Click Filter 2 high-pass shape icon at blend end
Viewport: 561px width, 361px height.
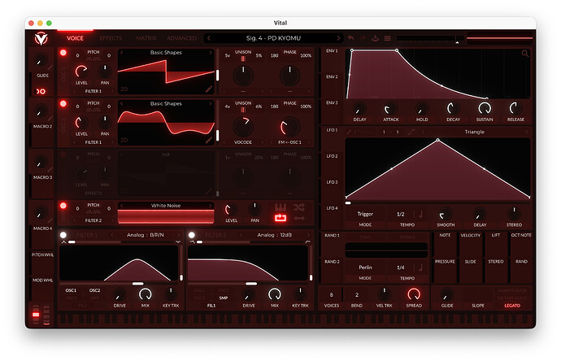(x=307, y=242)
